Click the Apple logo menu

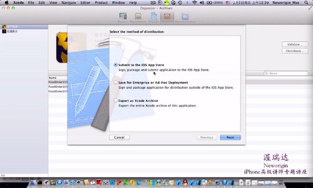6,3
